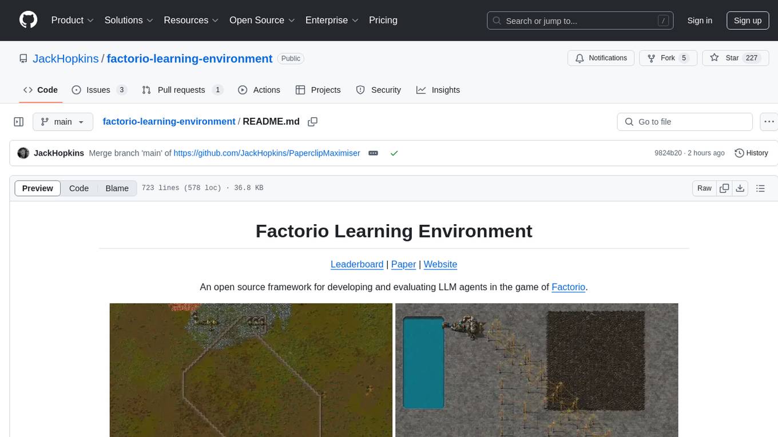
Task: Copy the README.md file path
Action: 312,122
